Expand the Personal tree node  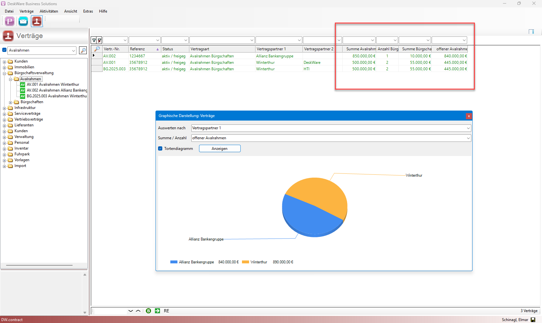point(5,143)
